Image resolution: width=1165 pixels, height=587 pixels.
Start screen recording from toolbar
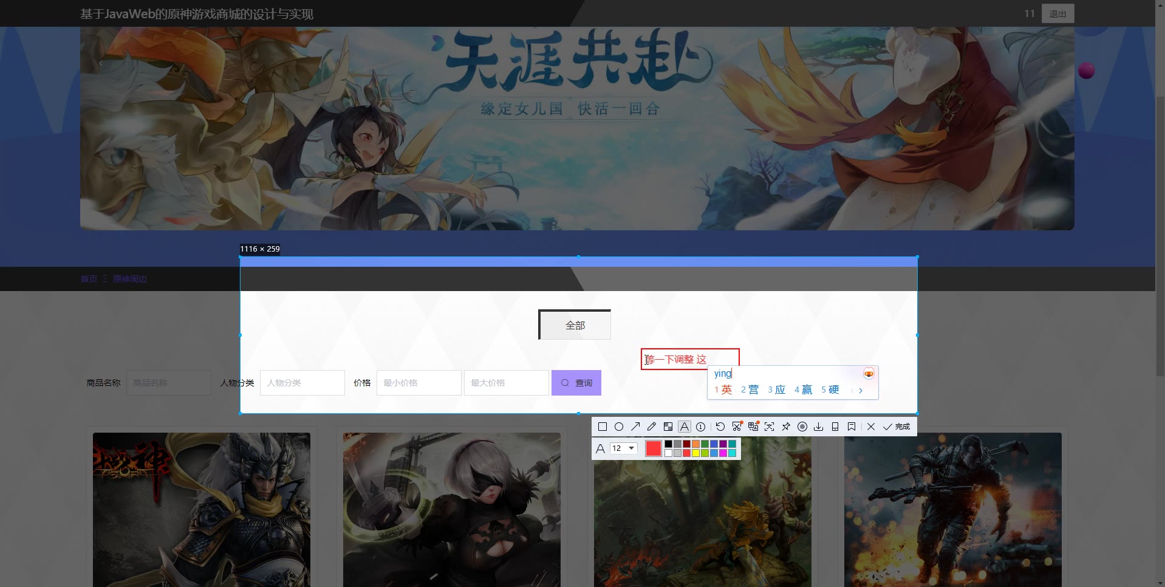(x=802, y=427)
